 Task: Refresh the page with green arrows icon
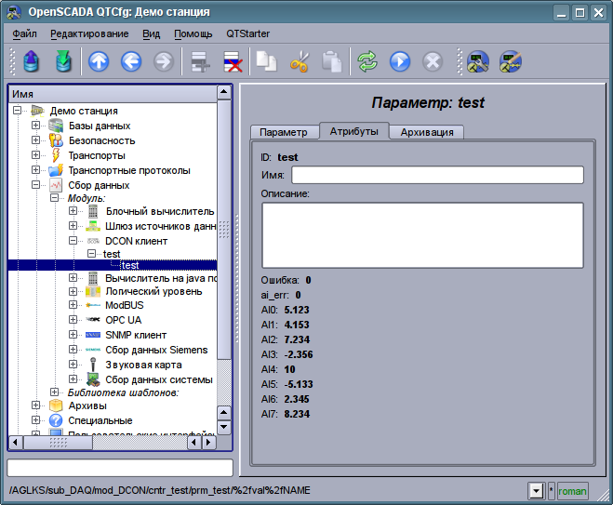click(367, 62)
